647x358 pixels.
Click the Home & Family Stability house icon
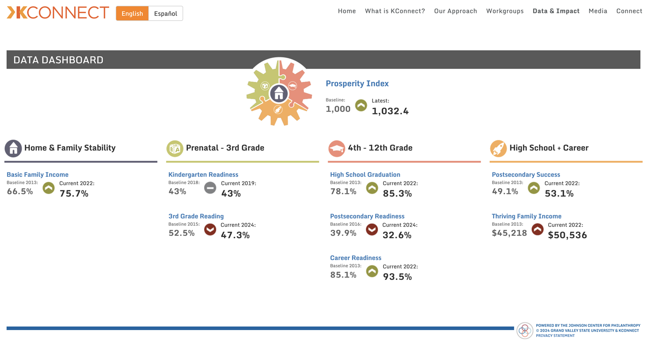(x=13, y=148)
